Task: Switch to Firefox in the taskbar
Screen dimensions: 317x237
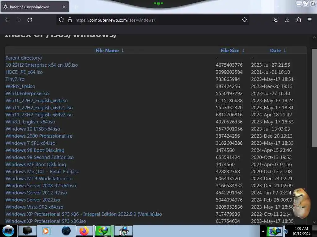Action: [x=84, y=231]
